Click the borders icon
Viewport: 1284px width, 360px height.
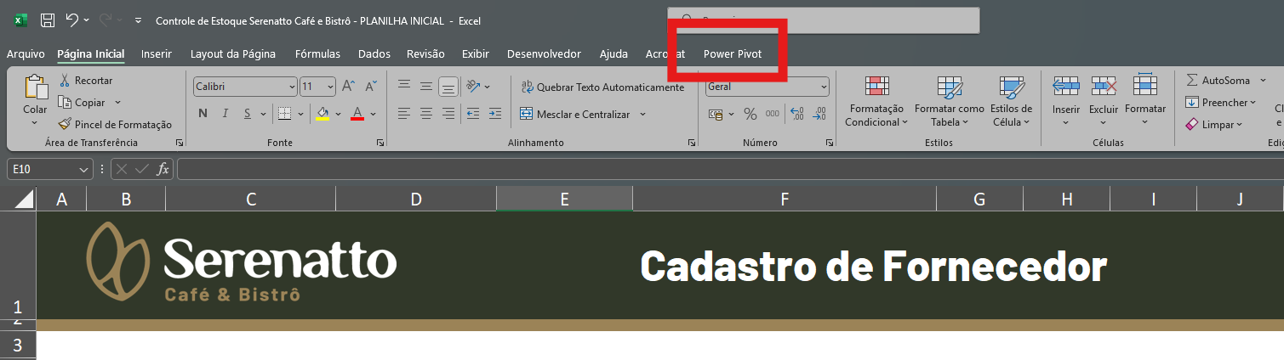(x=285, y=114)
